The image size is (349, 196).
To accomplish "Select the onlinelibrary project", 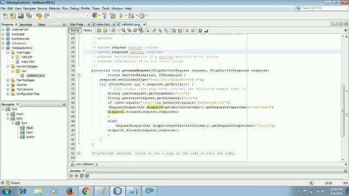I will pos(19,44).
